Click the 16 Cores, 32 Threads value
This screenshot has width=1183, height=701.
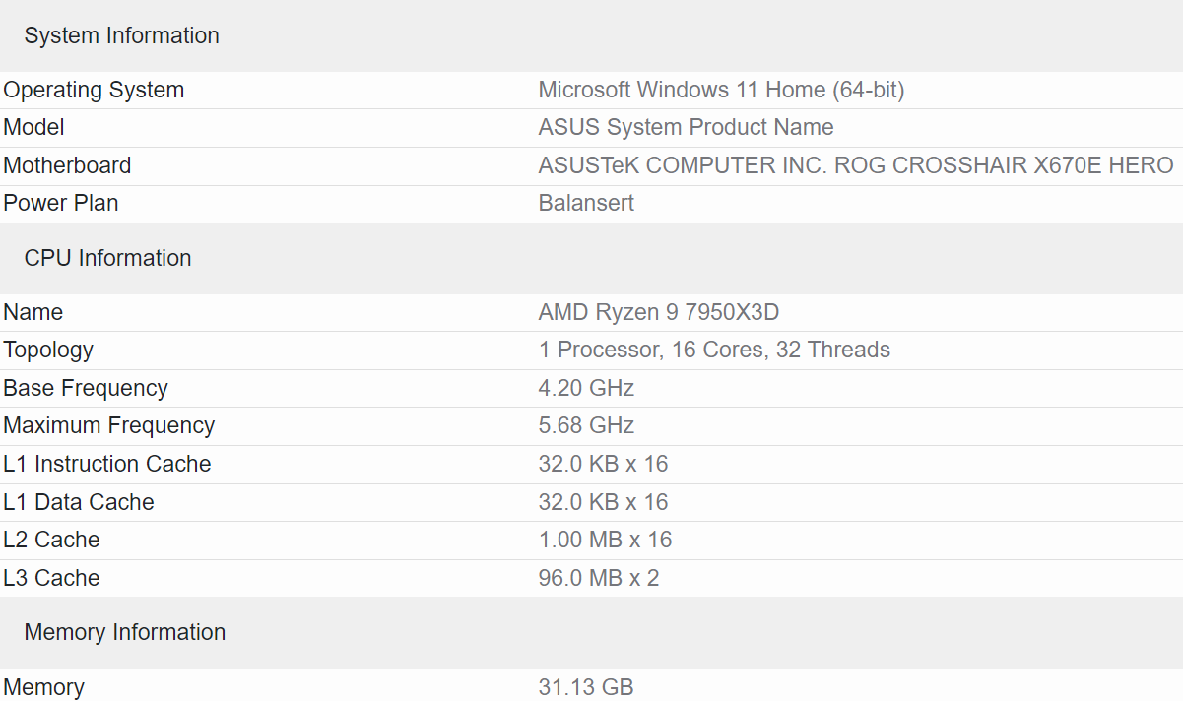780,350
